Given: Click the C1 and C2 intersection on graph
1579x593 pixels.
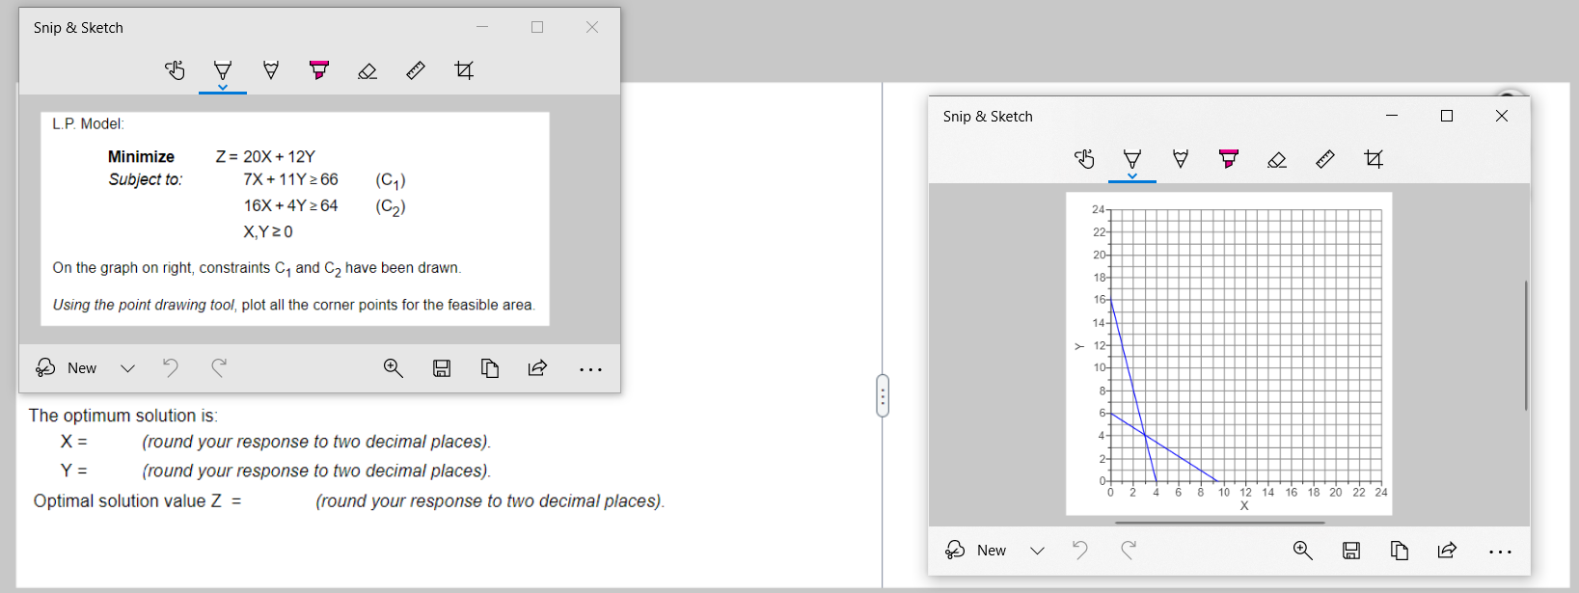Looking at the screenshot, I should (x=1145, y=435).
